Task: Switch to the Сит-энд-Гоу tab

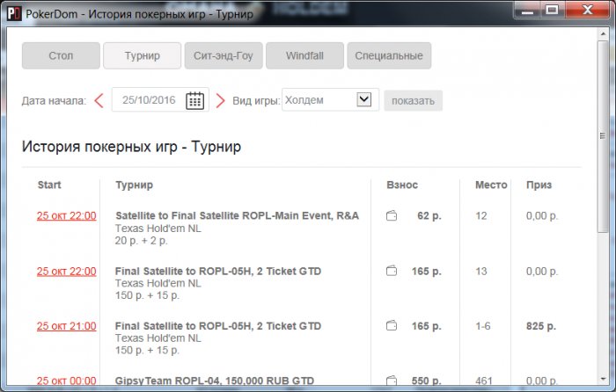Action: click(224, 55)
